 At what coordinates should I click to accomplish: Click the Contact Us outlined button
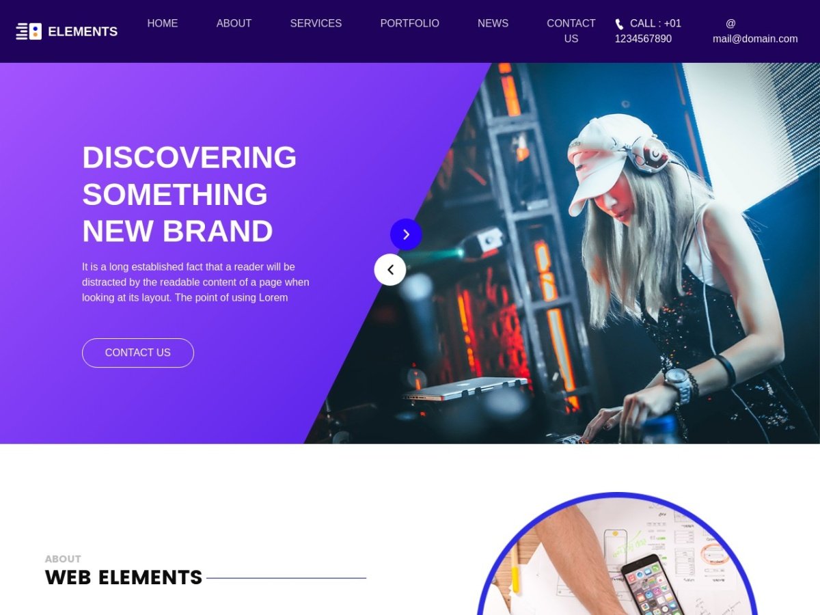(138, 353)
